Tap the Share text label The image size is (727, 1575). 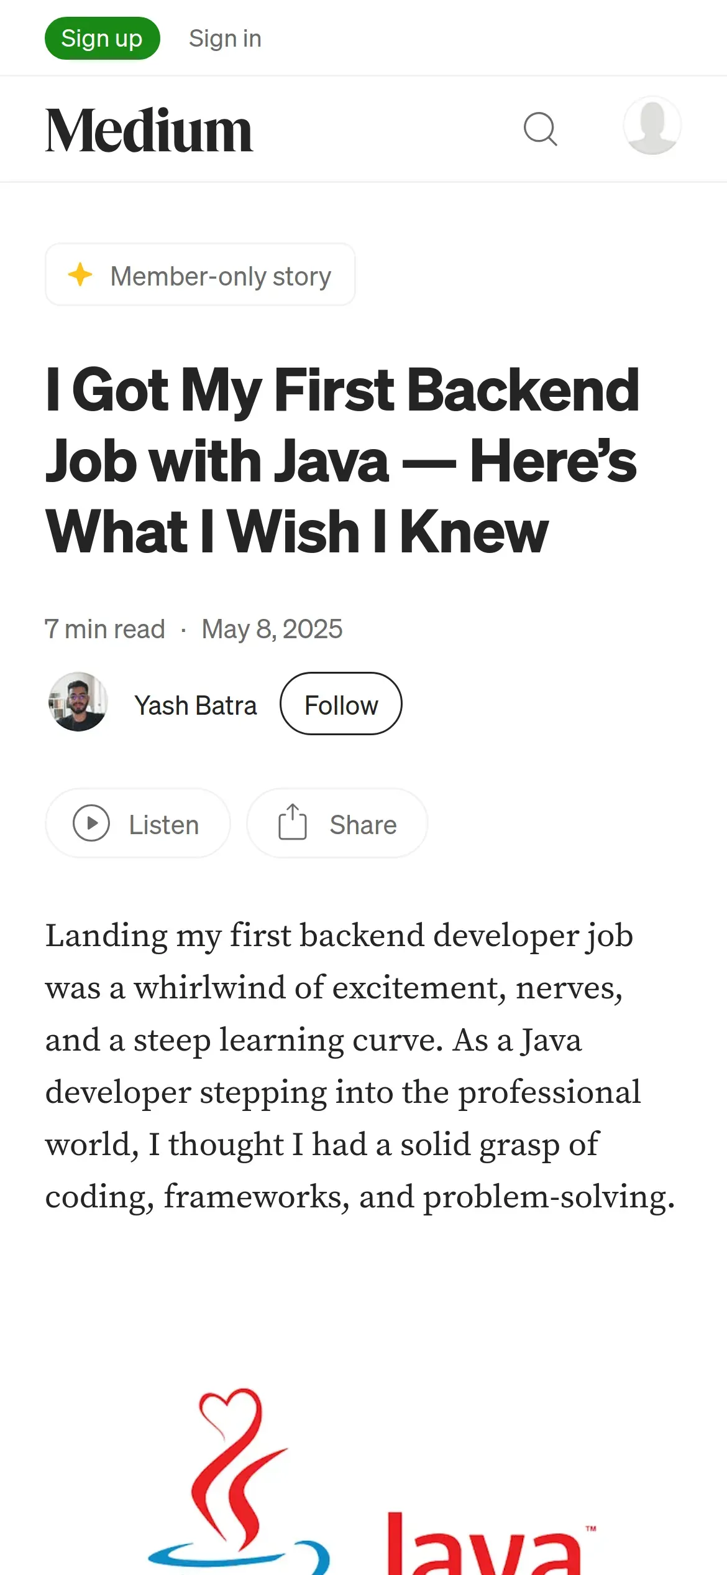click(x=363, y=825)
